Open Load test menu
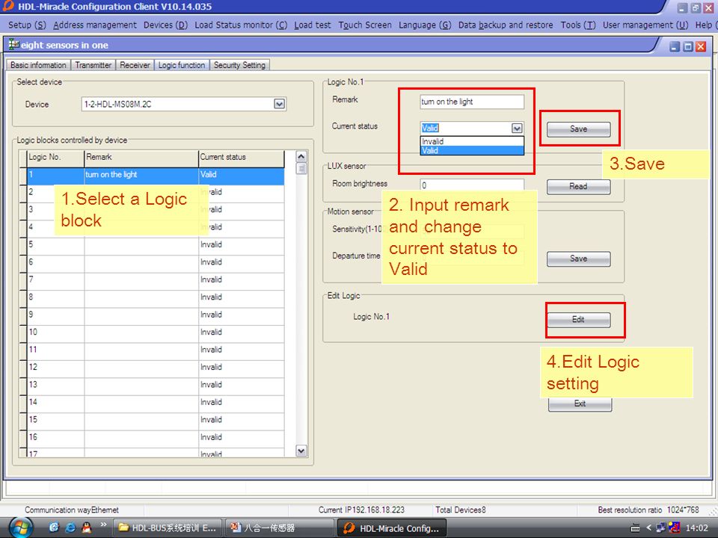 point(313,25)
